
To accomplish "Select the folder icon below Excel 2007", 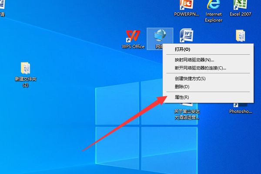I will (x=241, y=36).
